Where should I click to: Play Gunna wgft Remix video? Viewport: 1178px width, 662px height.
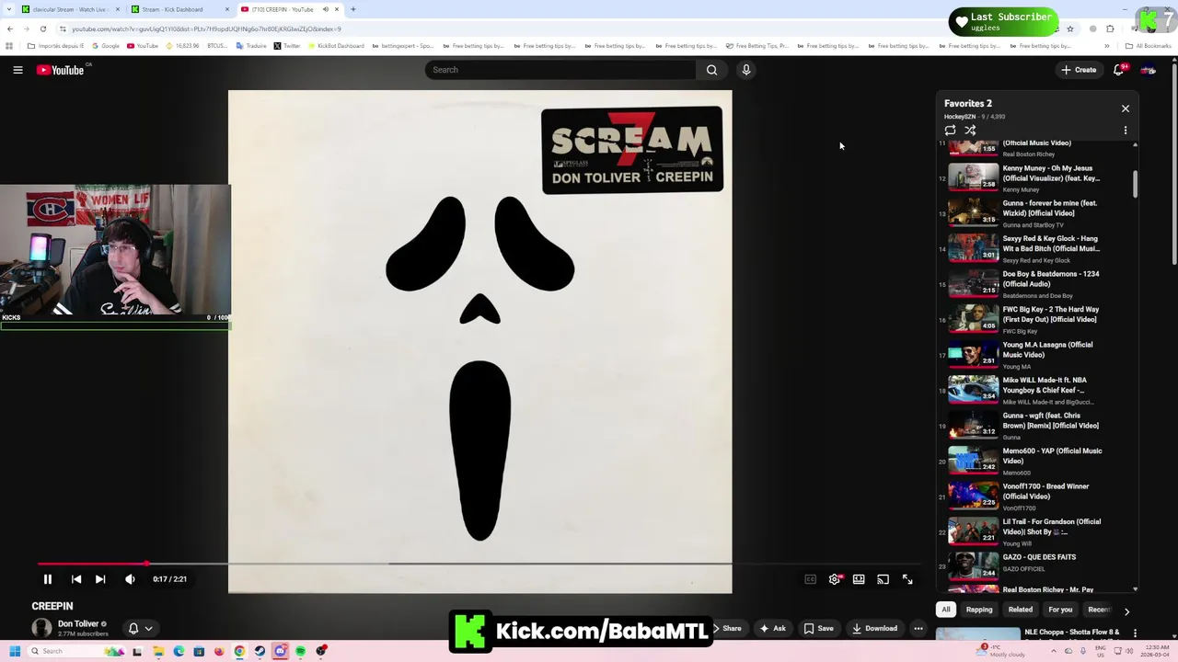pyautogui.click(x=1034, y=425)
